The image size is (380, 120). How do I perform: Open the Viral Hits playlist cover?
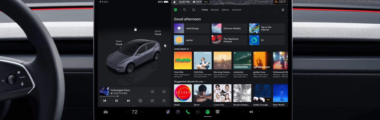coord(183,61)
